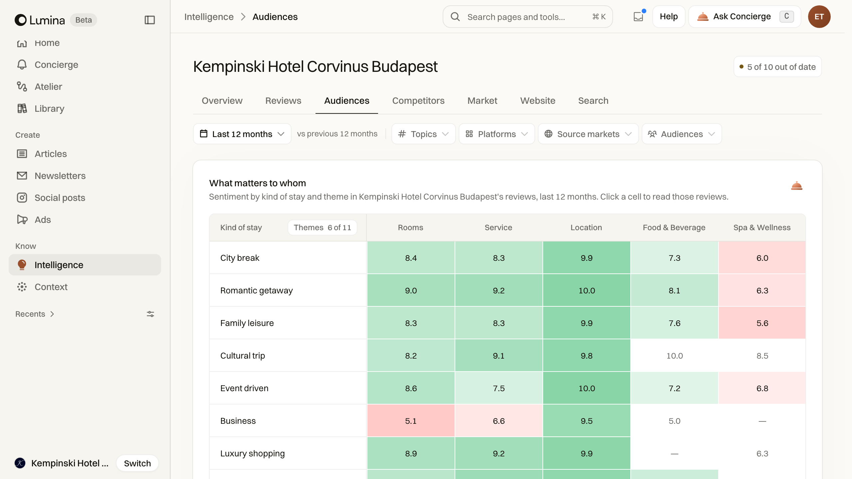Open Recents filter settings icon

pyautogui.click(x=150, y=314)
